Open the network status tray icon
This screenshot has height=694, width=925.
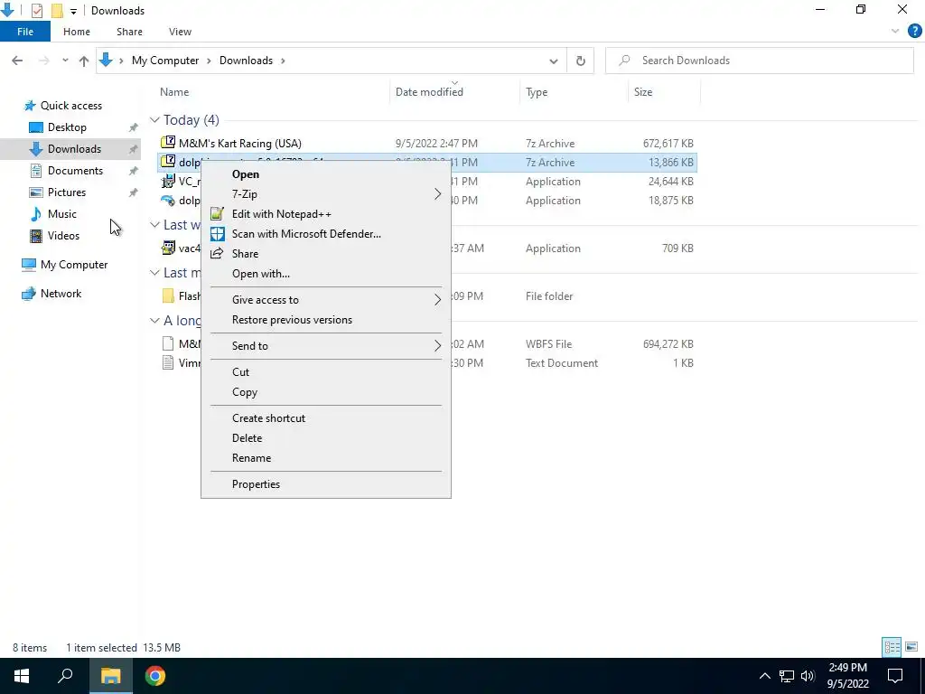[x=787, y=676]
